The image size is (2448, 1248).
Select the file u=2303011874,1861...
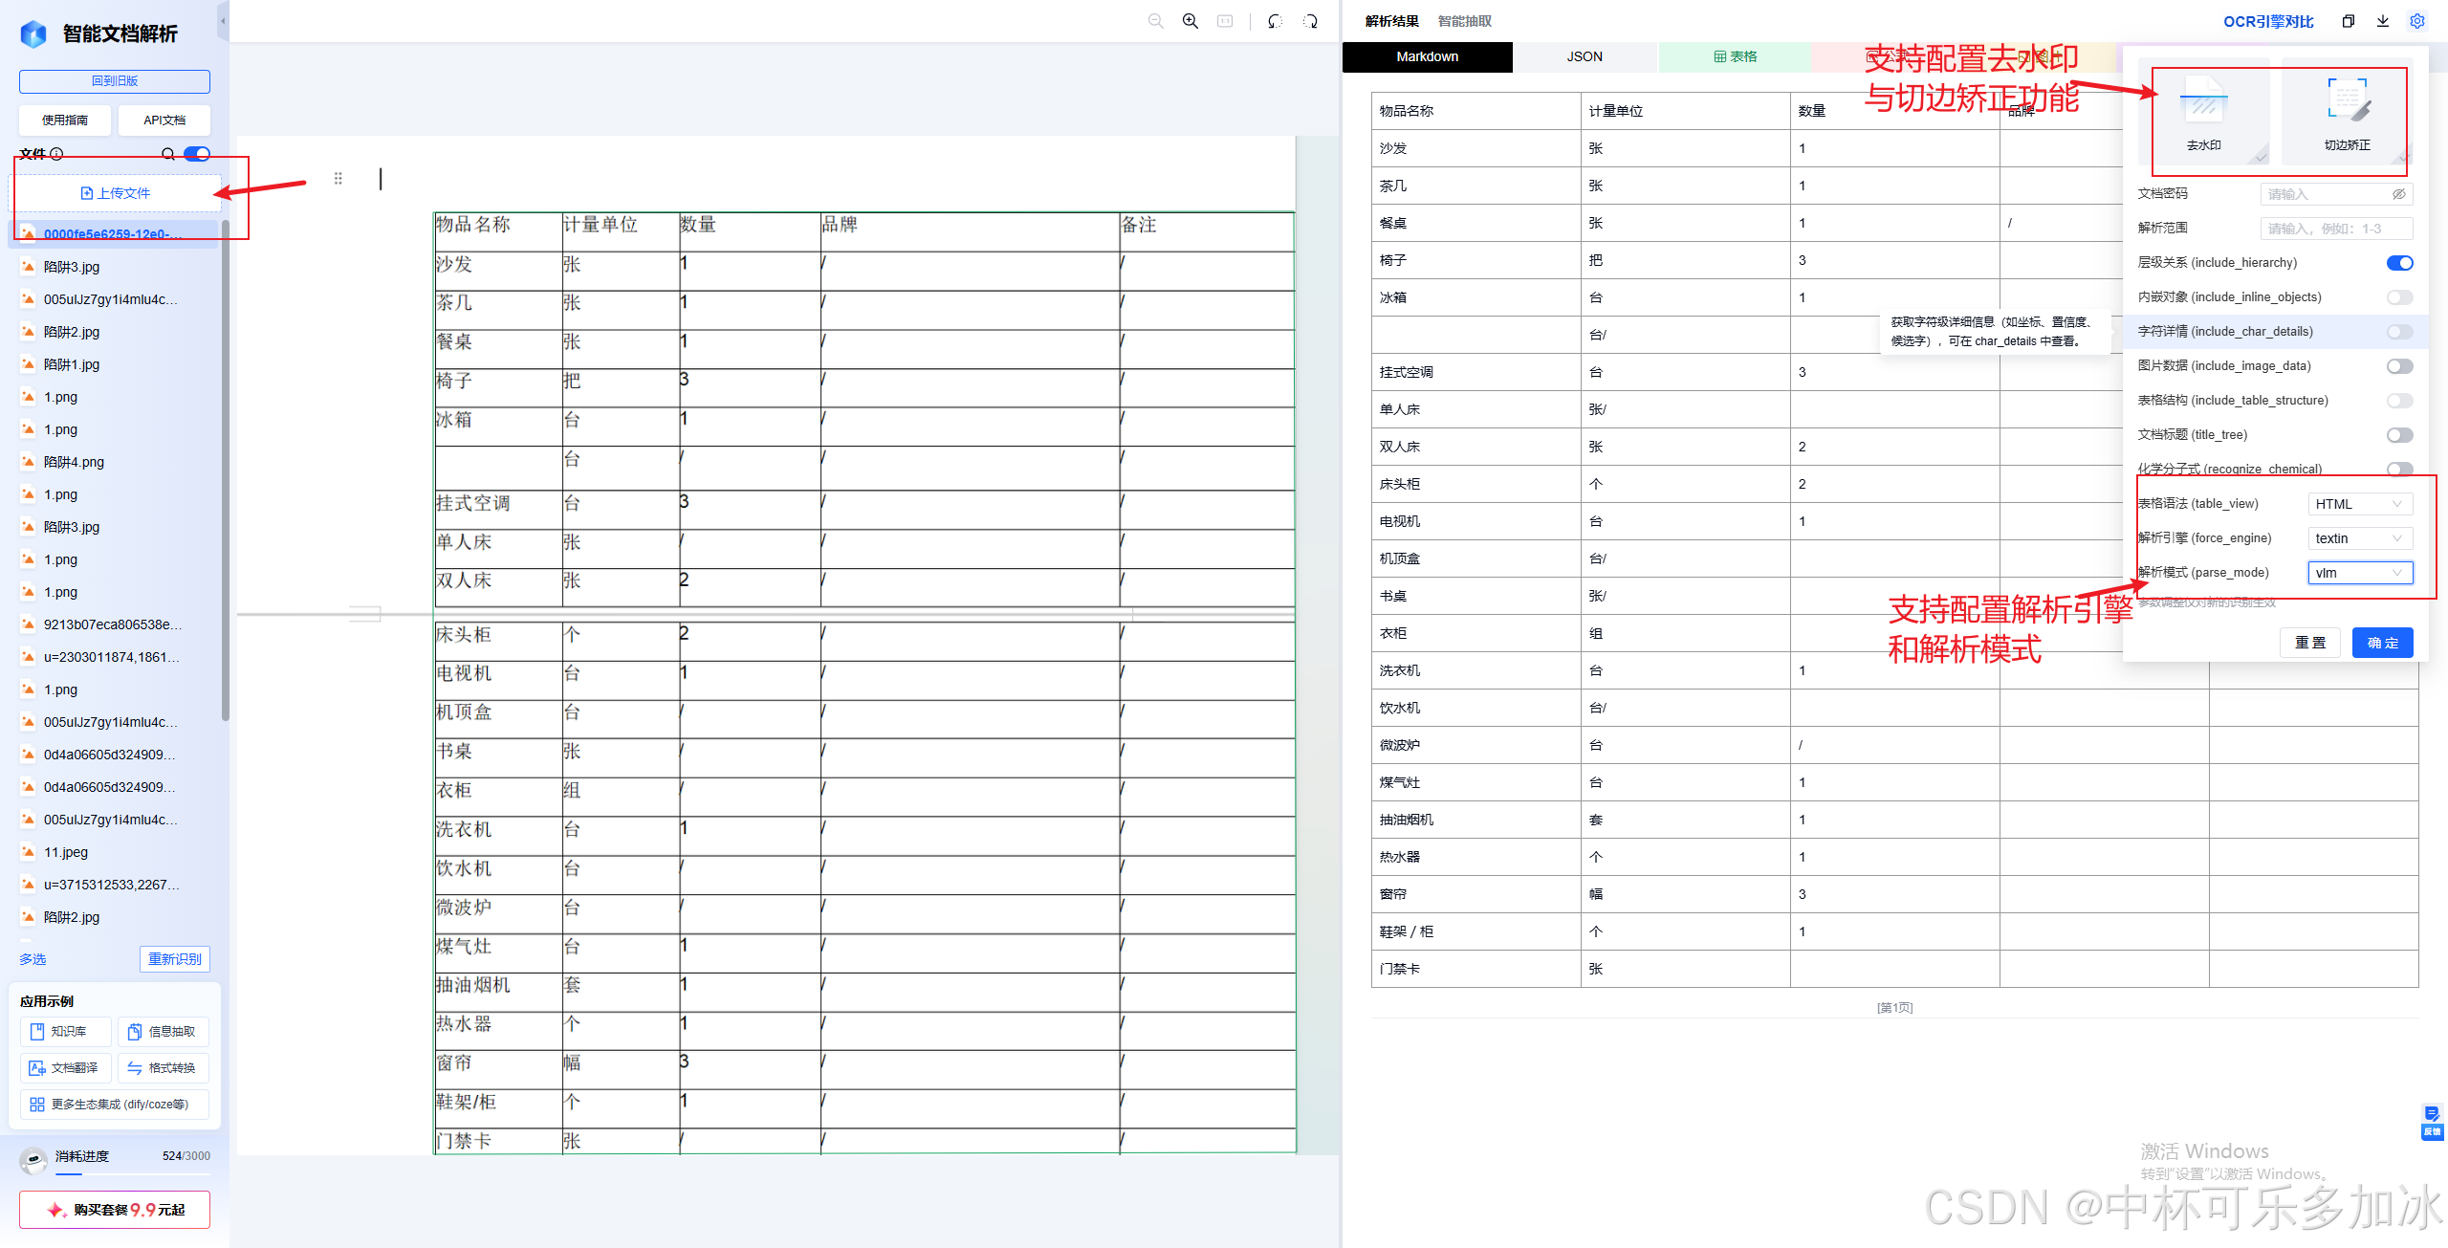pos(113,657)
